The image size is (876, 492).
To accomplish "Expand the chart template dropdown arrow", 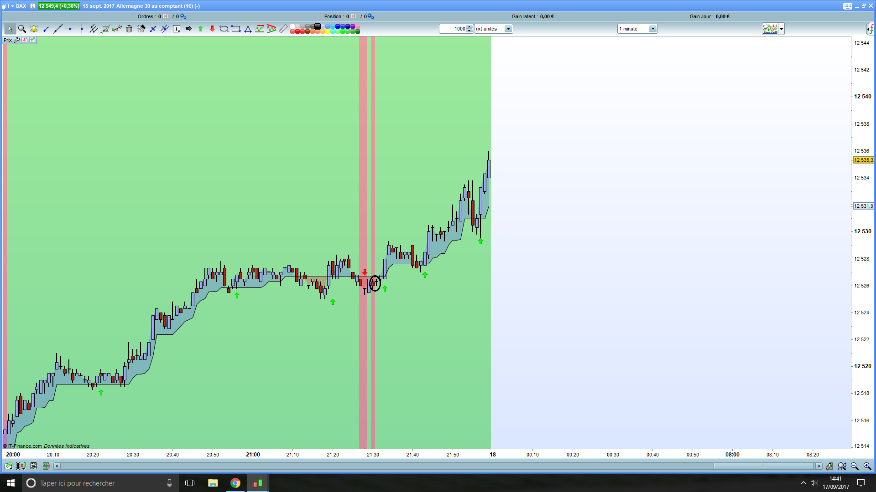I will pyautogui.click(x=782, y=29).
